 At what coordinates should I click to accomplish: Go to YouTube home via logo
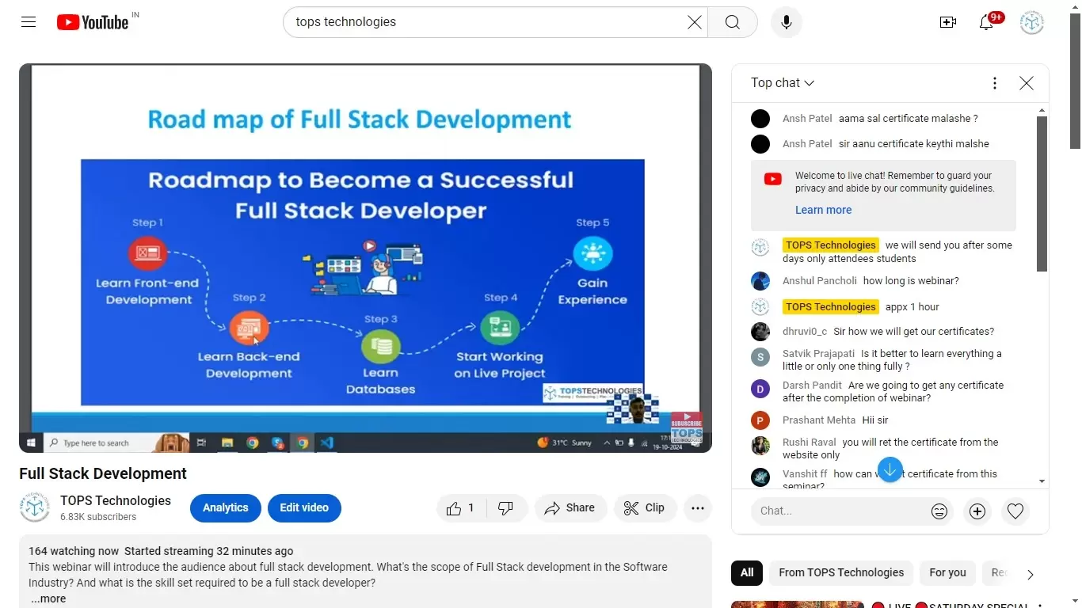93,22
